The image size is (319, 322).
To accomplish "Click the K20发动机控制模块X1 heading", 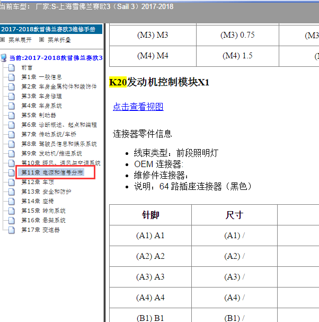I will [159, 82].
